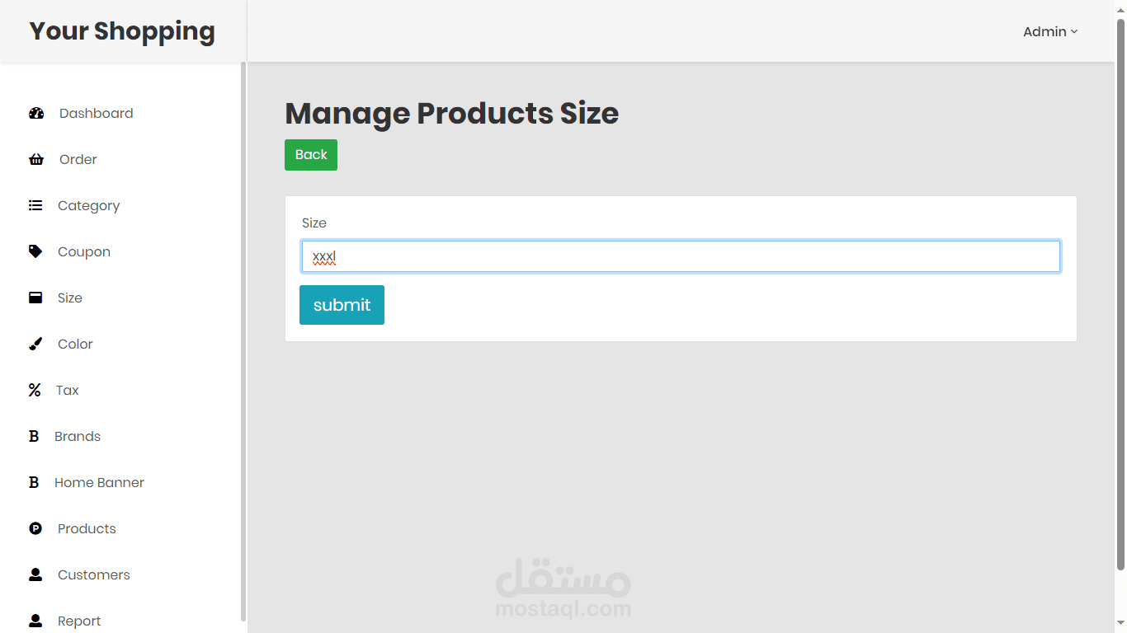1127x633 pixels.
Task: Click the Tax percent icon
Action: click(35, 391)
